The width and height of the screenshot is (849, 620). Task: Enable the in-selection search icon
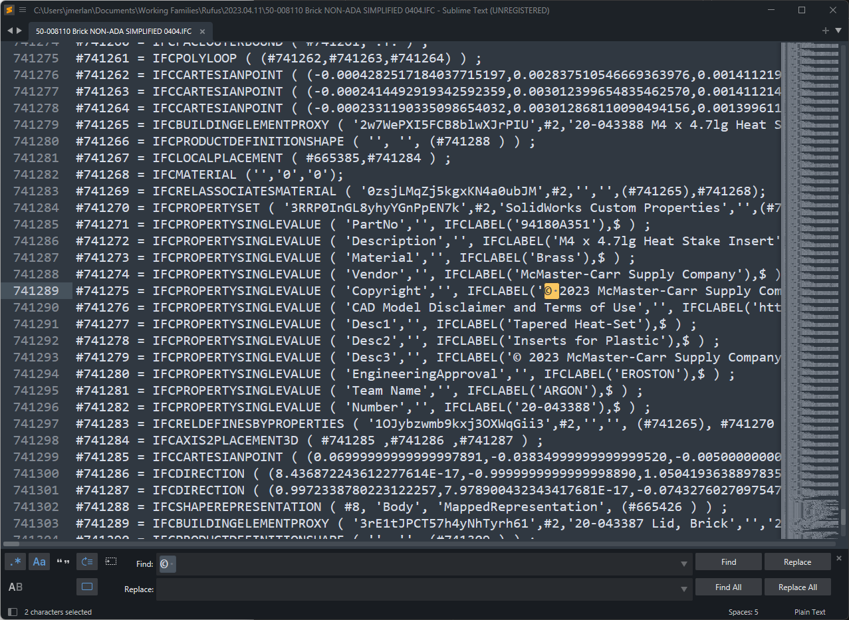111,562
